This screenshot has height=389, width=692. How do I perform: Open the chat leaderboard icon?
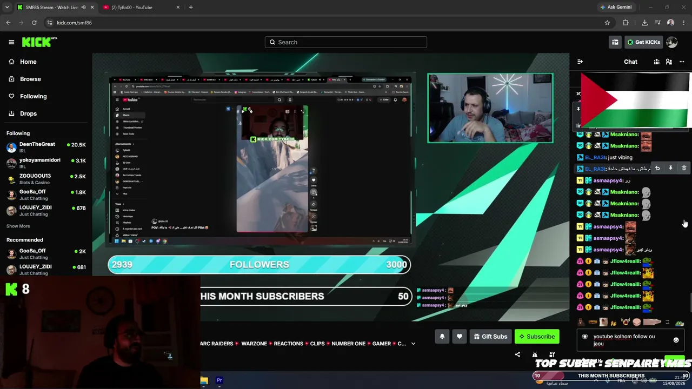(x=656, y=62)
